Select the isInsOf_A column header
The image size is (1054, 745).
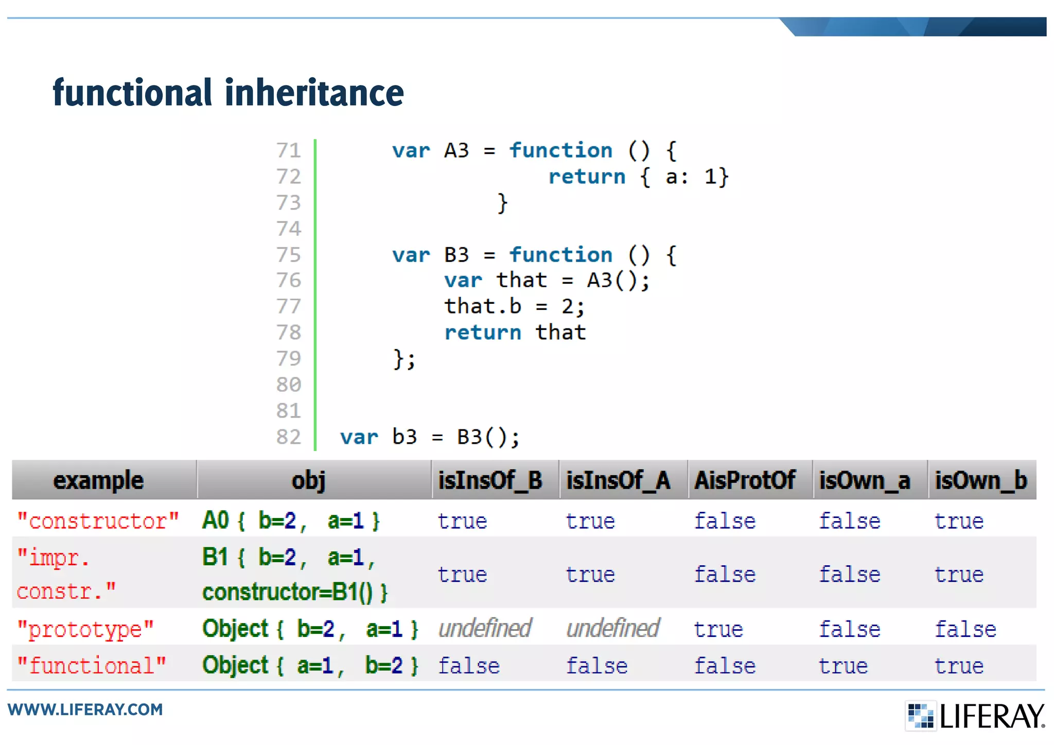618,480
